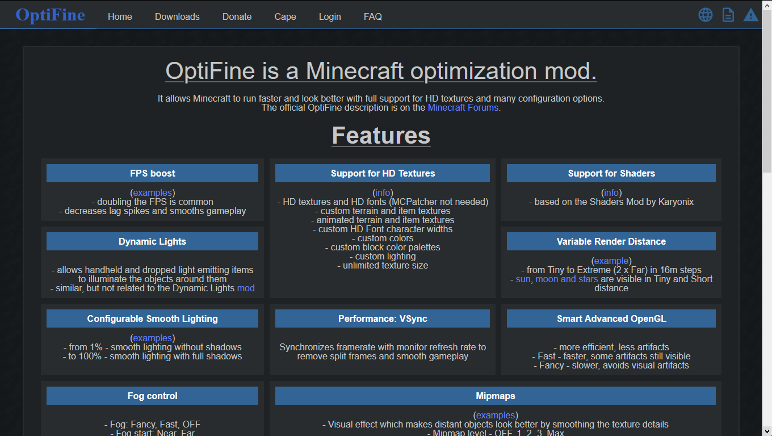Click the Support for Shaders header

tap(611, 173)
